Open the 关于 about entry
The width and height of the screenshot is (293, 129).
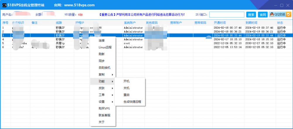103,122
